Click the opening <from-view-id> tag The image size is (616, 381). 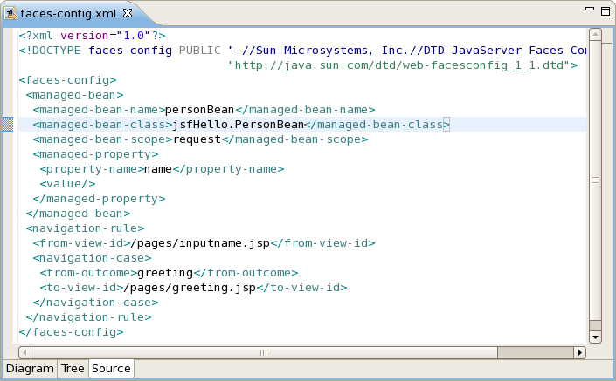coord(82,243)
